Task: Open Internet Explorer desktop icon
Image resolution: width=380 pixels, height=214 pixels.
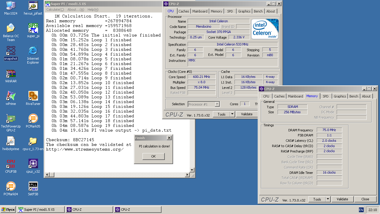Action: pyautogui.click(x=33, y=55)
